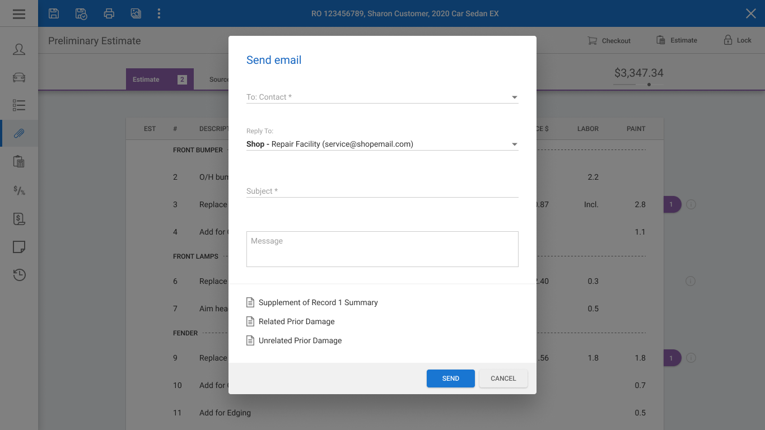765x430 pixels.
Task: Click into the Subject field
Action: click(x=382, y=191)
